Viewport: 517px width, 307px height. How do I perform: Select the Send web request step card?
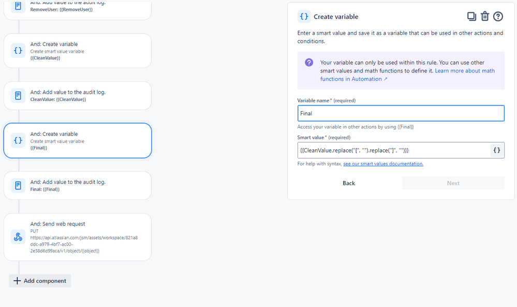pyautogui.click(x=78, y=237)
